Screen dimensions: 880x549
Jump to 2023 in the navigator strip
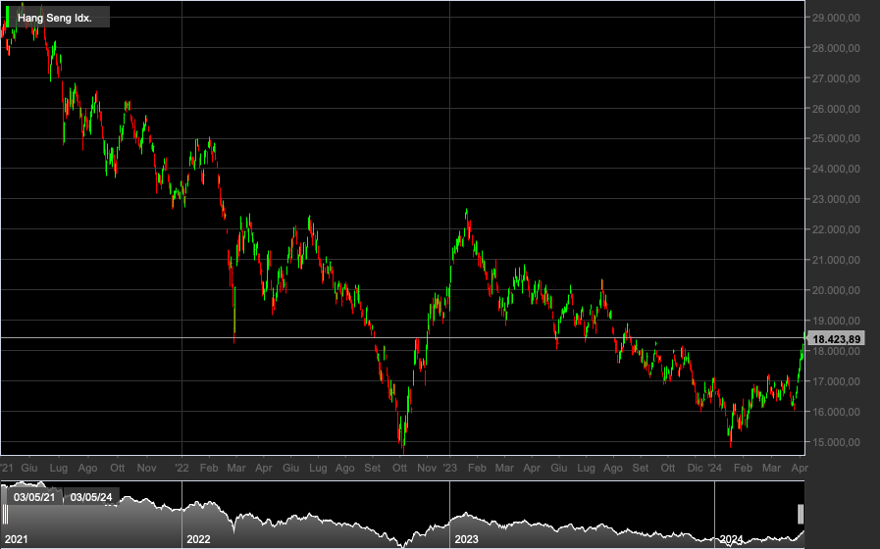pyautogui.click(x=466, y=539)
